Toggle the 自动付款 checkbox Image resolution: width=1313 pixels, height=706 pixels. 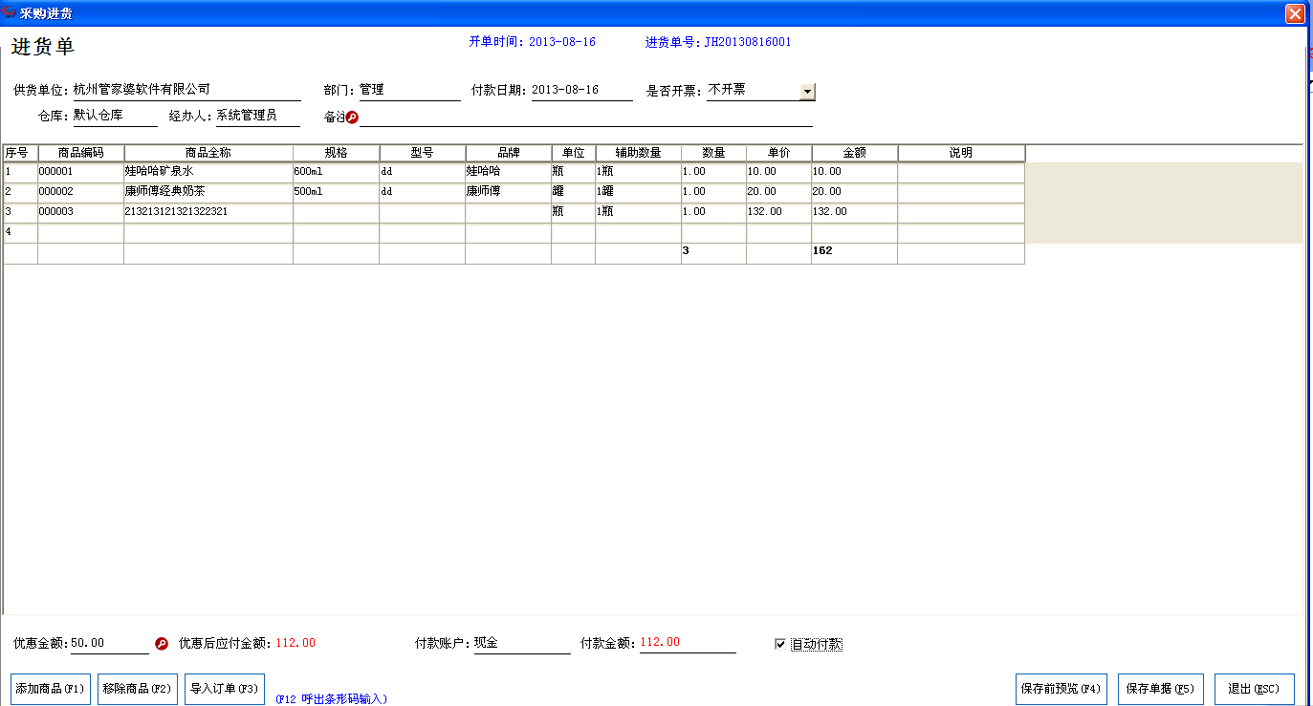pyautogui.click(x=780, y=644)
